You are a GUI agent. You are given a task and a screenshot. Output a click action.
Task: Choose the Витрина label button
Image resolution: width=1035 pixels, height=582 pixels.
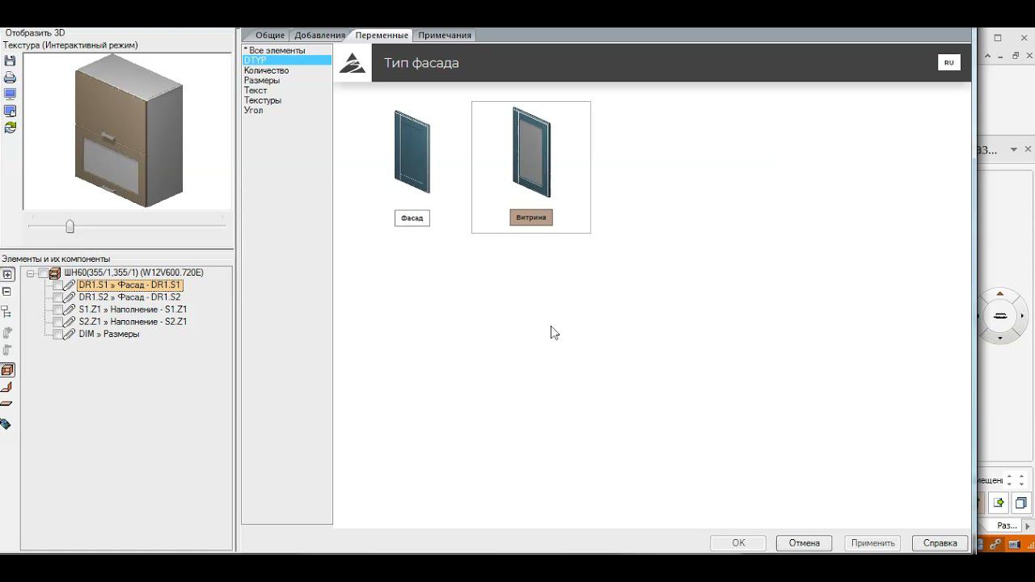point(531,217)
